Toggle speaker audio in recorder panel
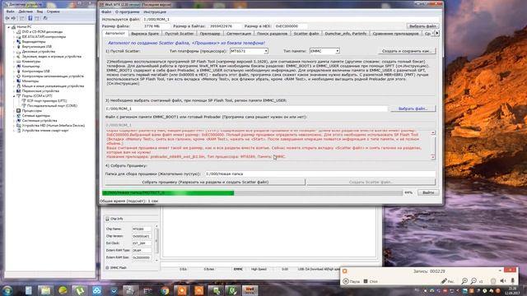The image size is (527, 296). click(503, 281)
